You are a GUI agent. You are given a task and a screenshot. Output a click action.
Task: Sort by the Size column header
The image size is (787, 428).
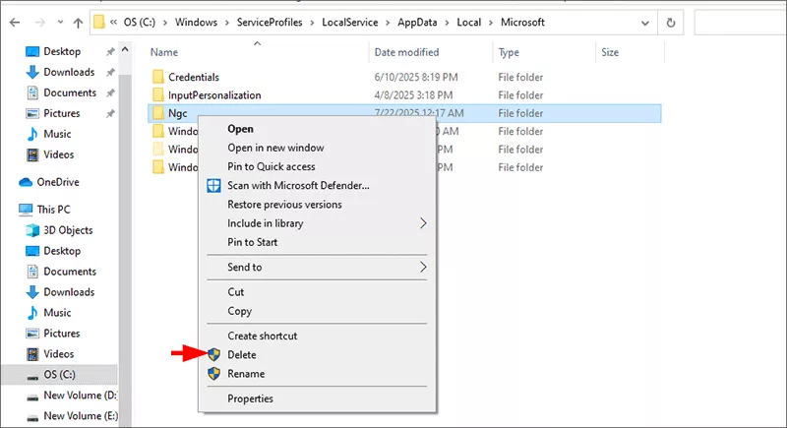pos(610,52)
